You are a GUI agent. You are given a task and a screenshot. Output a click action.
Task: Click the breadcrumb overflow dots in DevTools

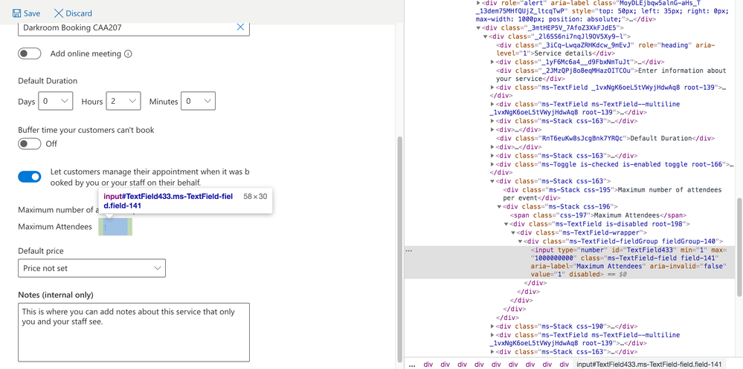click(412, 365)
